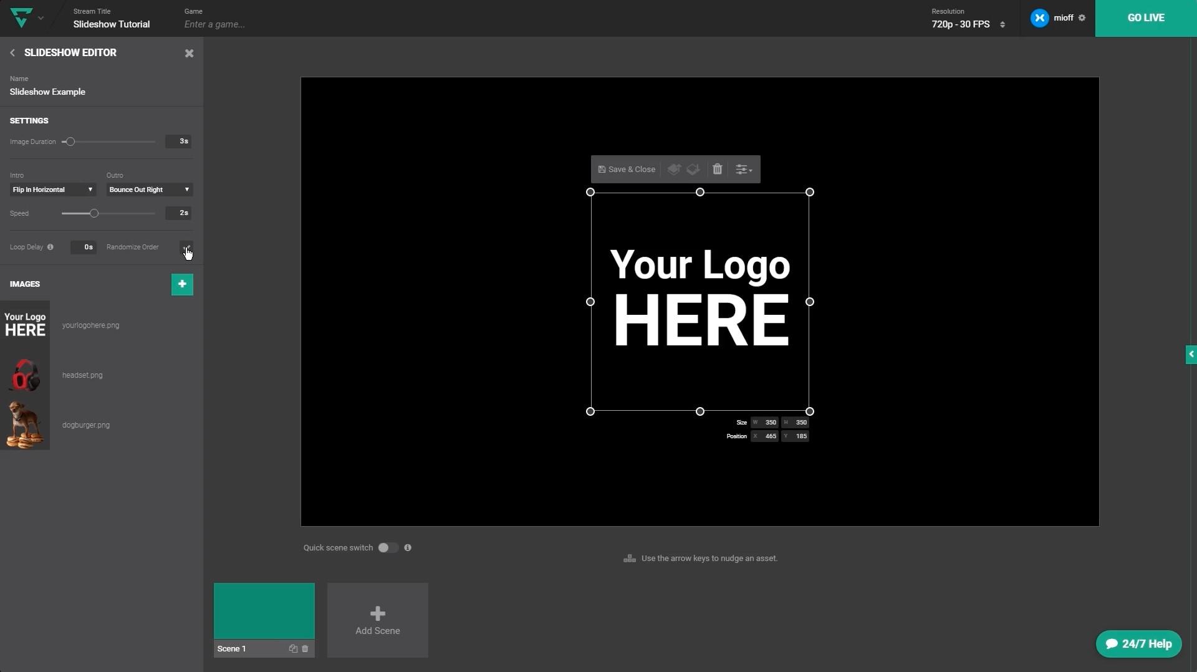The height and width of the screenshot is (672, 1197).
Task: Select the dogburger.png image thumbnail
Action: (x=25, y=425)
